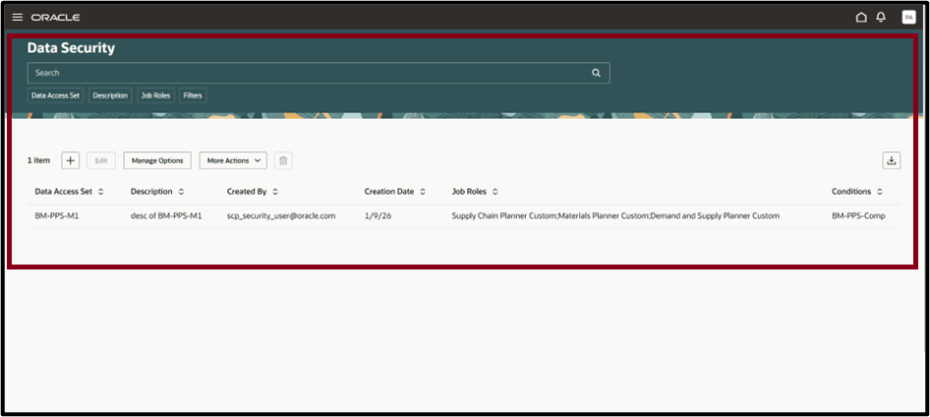
Task: Click the Edit button
Action: click(x=101, y=160)
